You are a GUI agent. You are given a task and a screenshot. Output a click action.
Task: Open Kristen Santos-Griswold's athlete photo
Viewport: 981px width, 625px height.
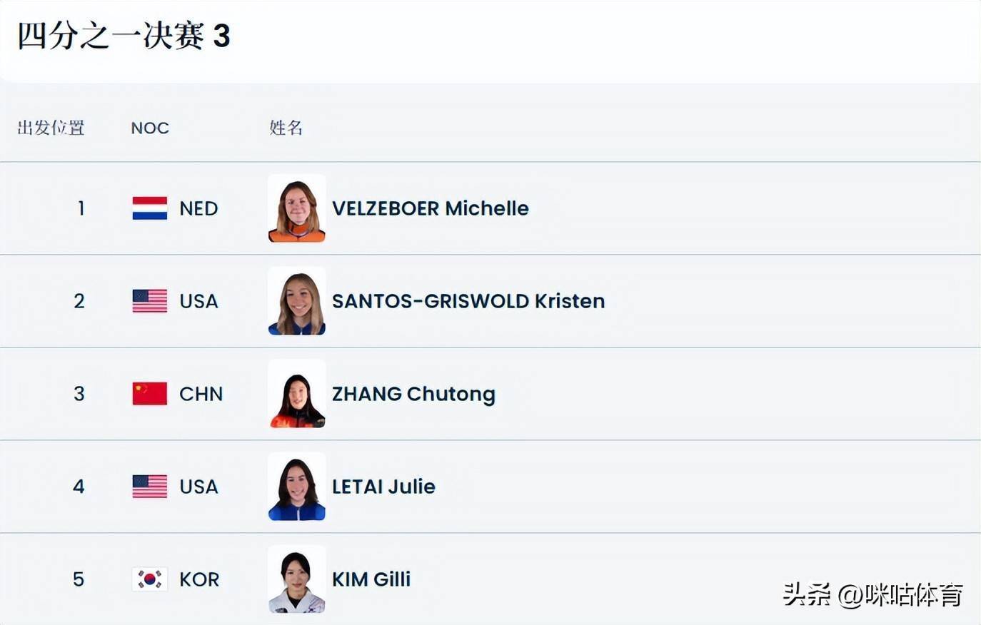[297, 301]
